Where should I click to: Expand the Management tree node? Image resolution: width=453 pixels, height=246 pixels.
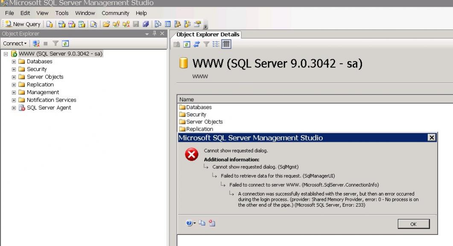(x=14, y=93)
